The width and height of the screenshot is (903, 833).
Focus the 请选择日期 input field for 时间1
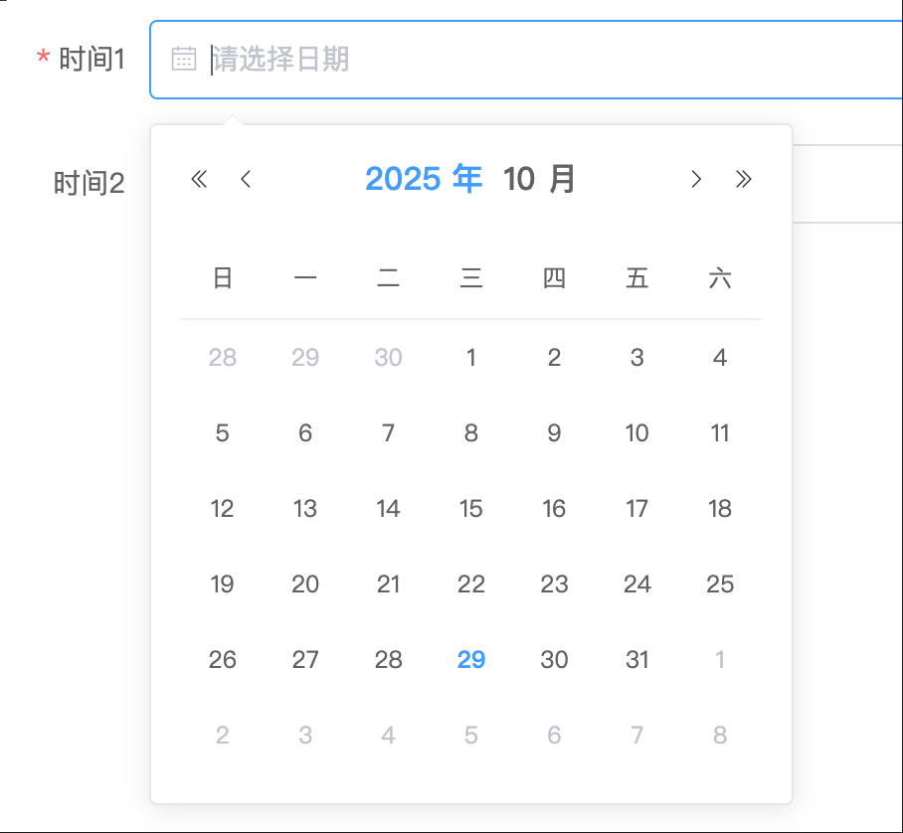point(526,60)
